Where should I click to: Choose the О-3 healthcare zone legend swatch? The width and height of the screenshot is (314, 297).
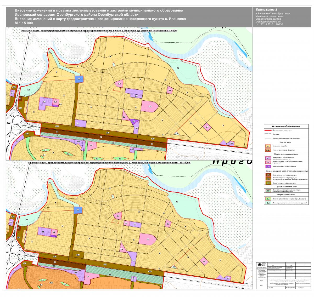pyautogui.click(x=268, y=166)
